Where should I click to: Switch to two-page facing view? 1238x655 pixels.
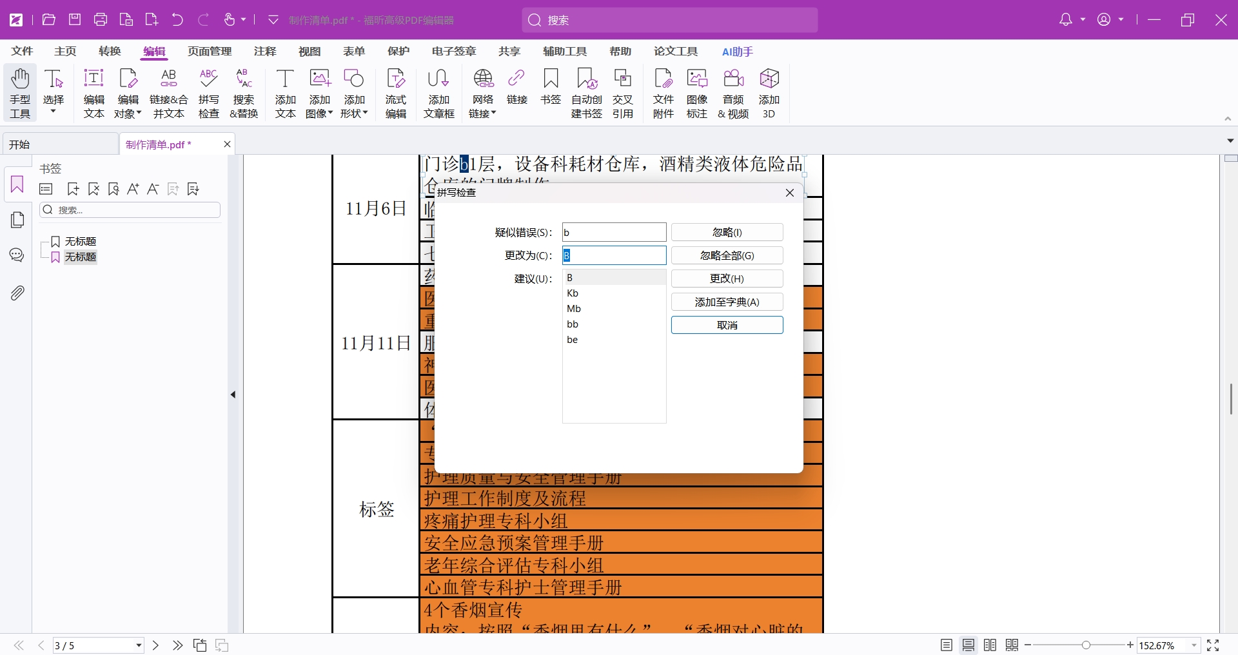(x=990, y=645)
